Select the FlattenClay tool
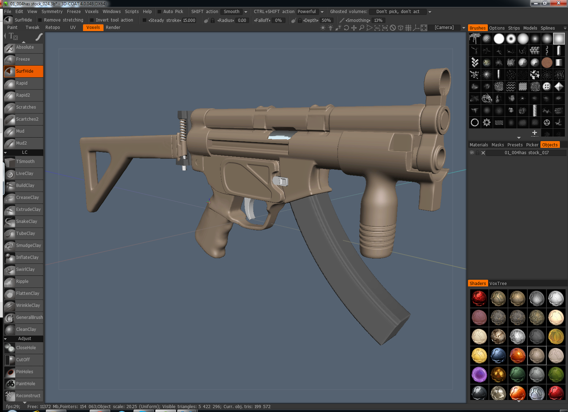 coord(23,294)
